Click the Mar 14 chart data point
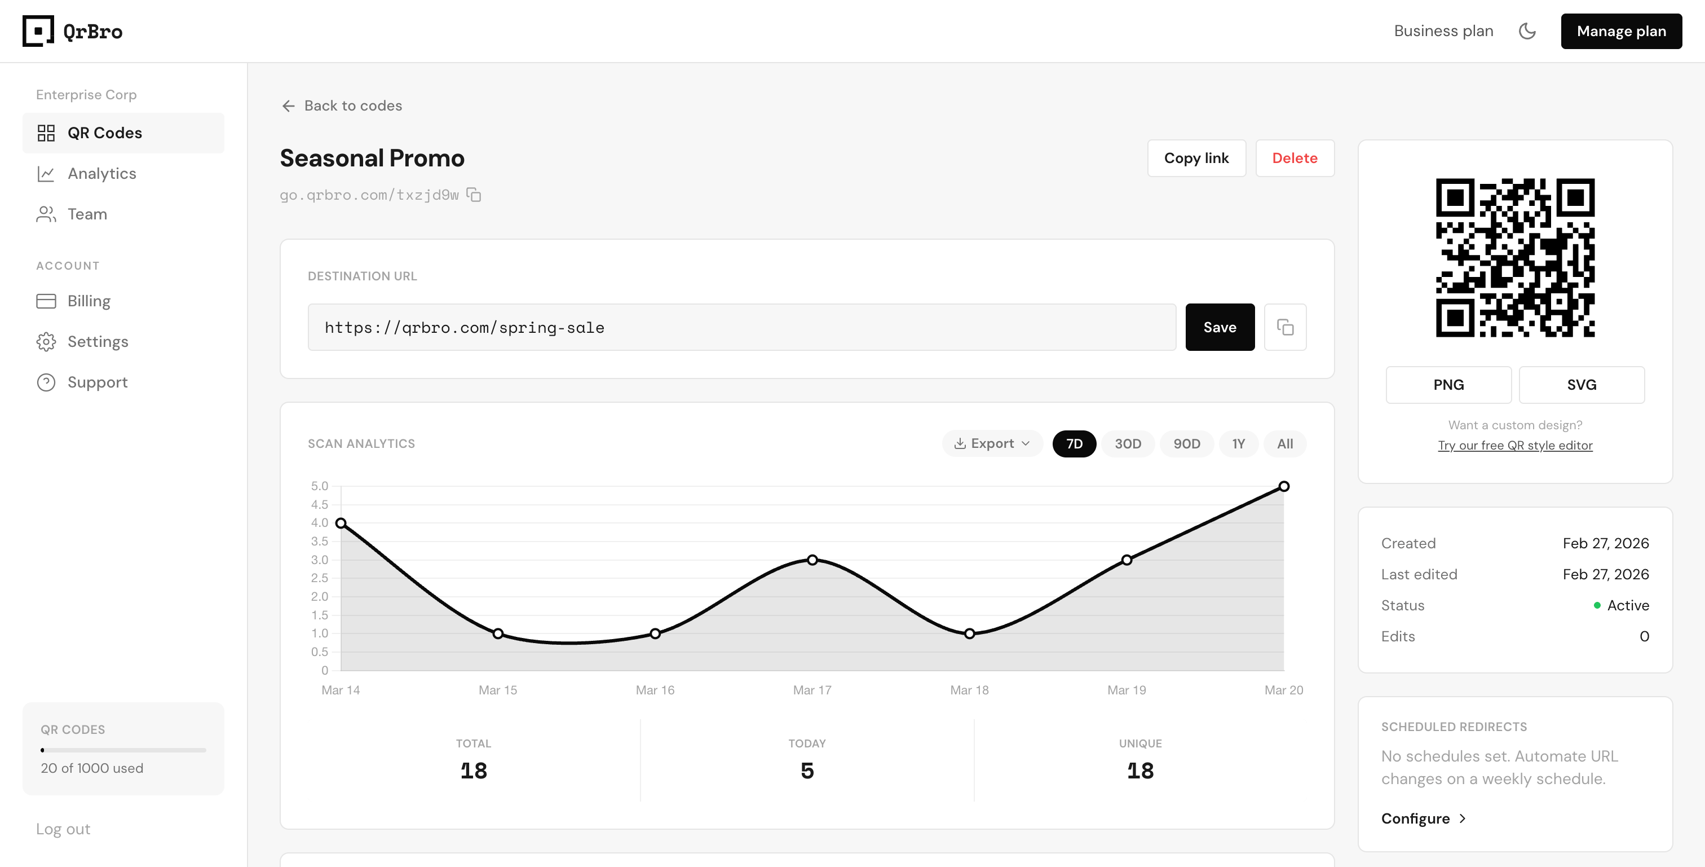 [341, 523]
